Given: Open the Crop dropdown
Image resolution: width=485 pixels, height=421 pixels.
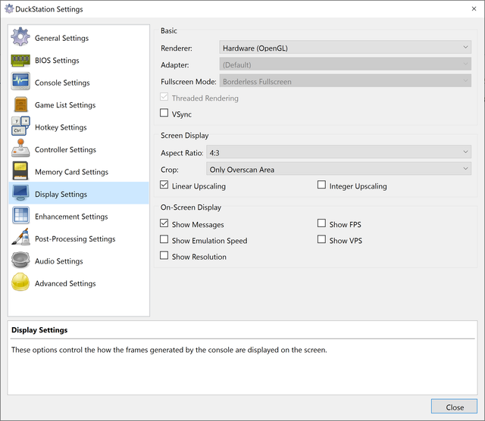Looking at the screenshot, I should [x=339, y=169].
